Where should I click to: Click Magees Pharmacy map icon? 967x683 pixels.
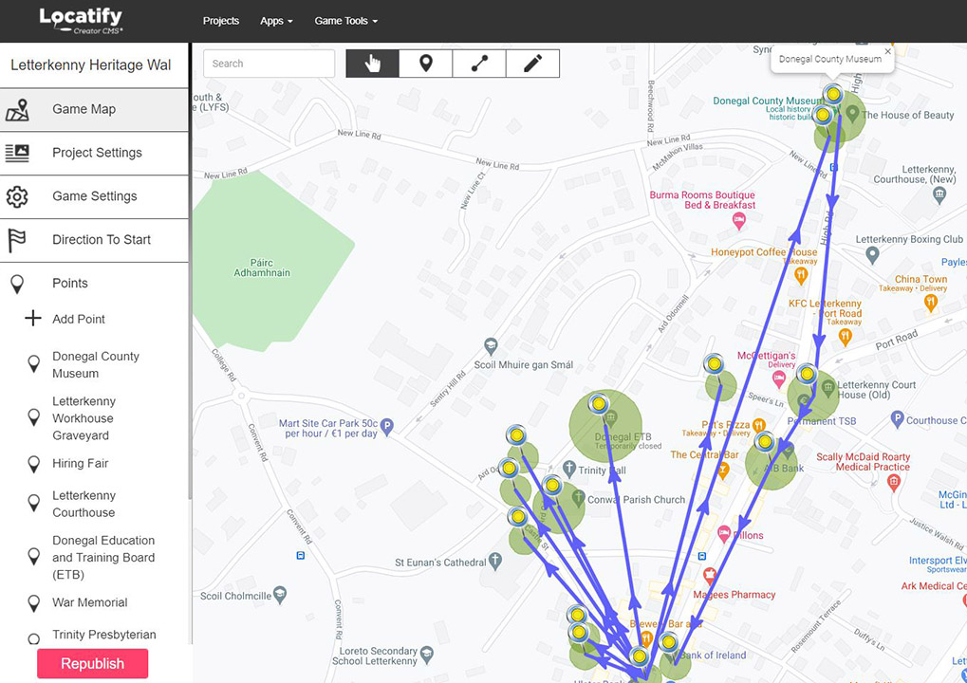[710, 576]
